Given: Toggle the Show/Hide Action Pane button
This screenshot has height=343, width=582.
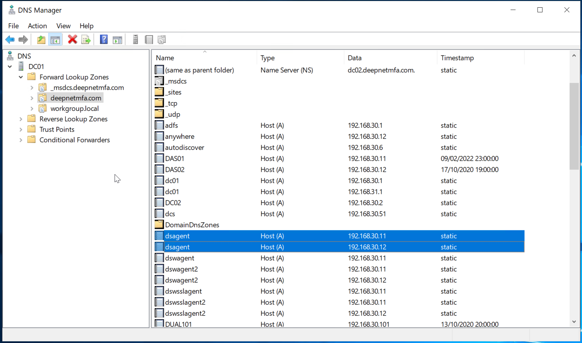Looking at the screenshot, I should click(x=117, y=40).
